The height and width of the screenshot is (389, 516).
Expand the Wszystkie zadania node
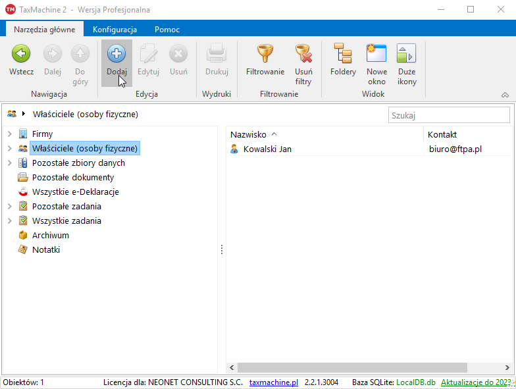(9, 221)
